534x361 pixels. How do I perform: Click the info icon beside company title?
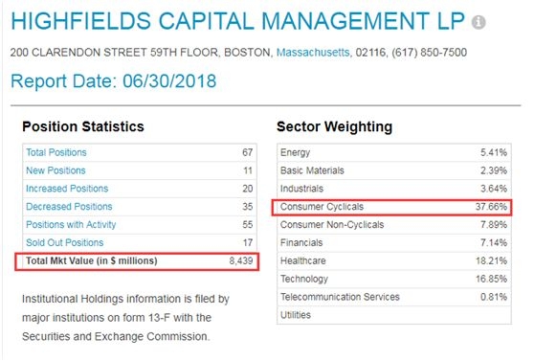[x=478, y=22]
